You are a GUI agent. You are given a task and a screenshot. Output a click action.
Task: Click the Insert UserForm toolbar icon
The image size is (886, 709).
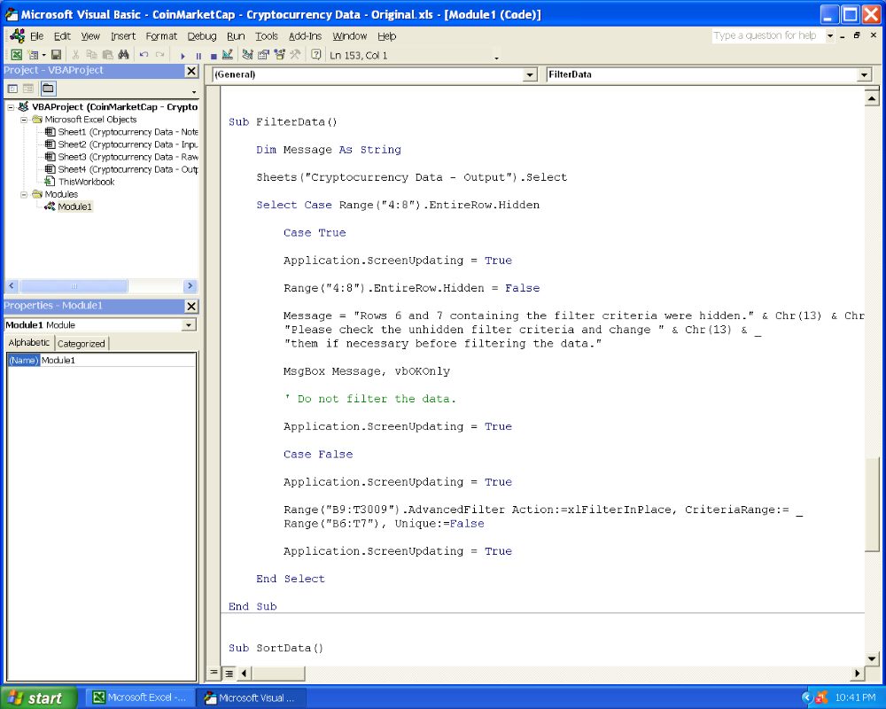tap(33, 55)
